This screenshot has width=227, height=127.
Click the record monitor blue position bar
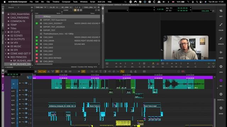click(x=188, y=60)
